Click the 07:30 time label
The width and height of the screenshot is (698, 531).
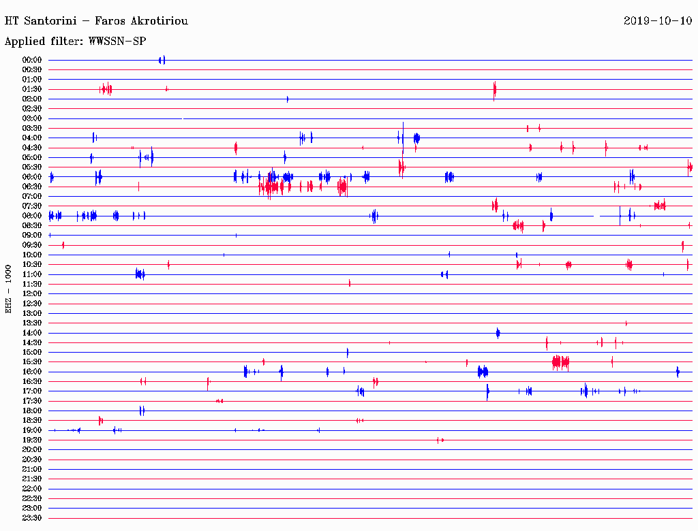pos(32,206)
